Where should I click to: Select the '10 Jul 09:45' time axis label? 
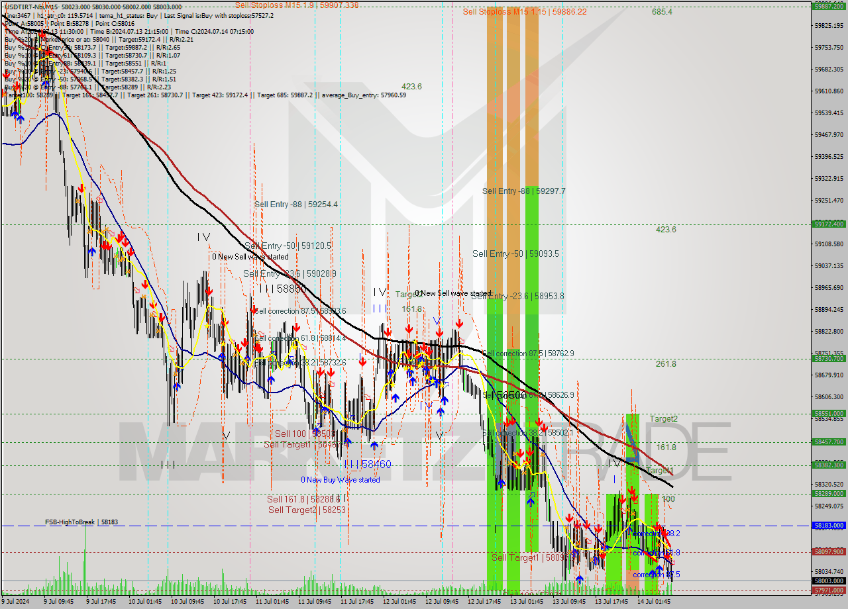187,602
